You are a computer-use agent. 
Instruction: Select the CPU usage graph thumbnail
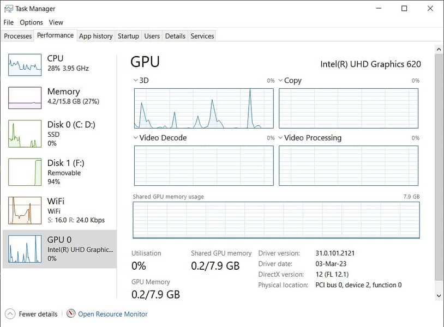(x=25, y=64)
